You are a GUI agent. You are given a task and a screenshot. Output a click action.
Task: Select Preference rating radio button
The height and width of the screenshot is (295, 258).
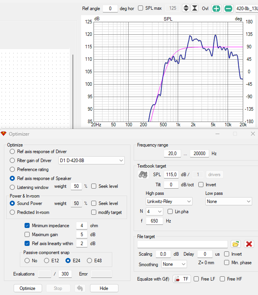click(12, 170)
